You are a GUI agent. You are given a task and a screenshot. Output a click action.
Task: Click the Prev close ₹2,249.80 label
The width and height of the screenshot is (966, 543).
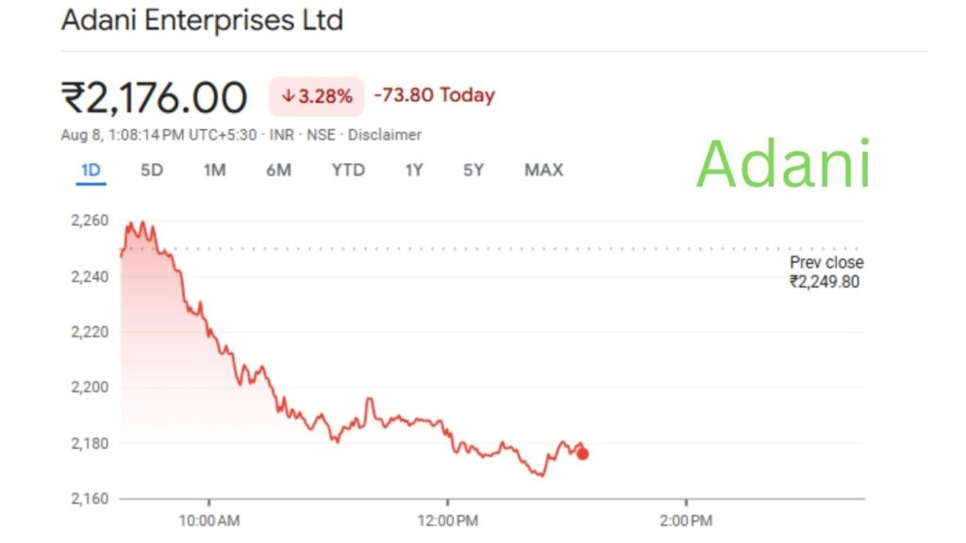pyautogui.click(x=825, y=271)
